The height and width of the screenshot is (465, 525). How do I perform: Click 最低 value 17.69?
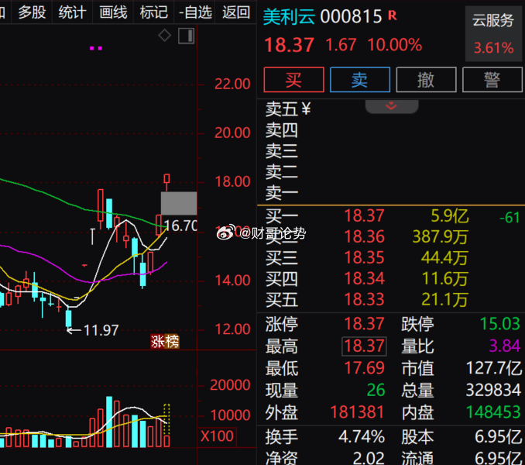coord(364,368)
